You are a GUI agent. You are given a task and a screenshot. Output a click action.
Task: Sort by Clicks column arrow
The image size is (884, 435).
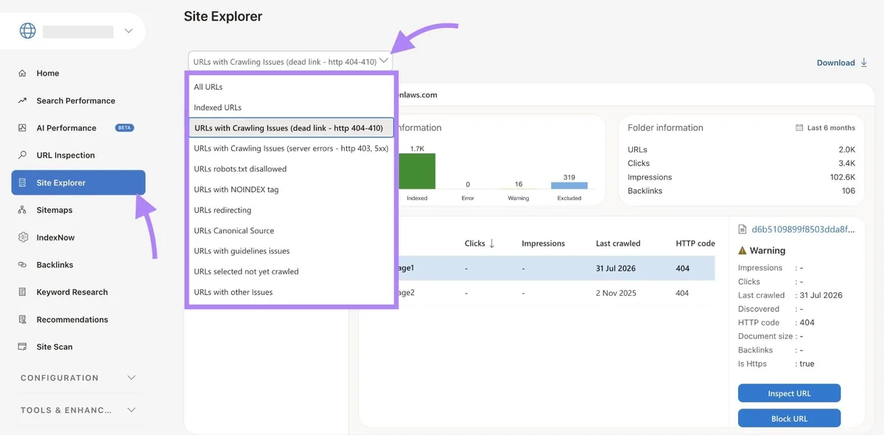coord(492,244)
